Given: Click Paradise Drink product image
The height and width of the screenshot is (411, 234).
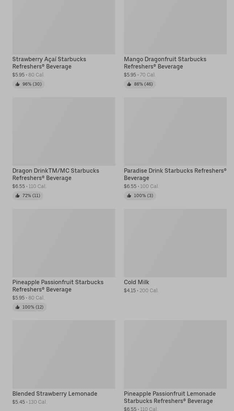Looking at the screenshot, I should click(x=175, y=131).
